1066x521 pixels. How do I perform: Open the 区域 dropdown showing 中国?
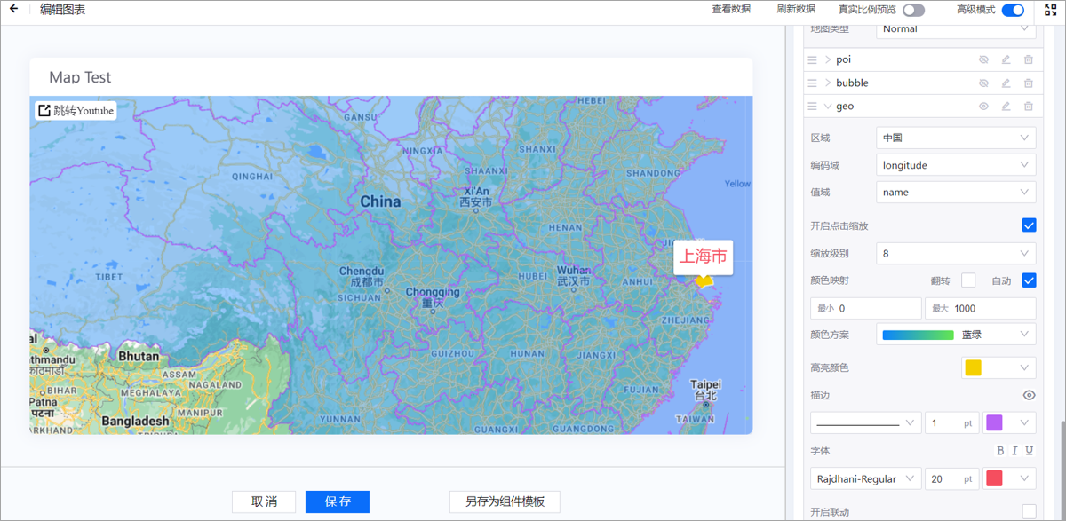point(956,138)
